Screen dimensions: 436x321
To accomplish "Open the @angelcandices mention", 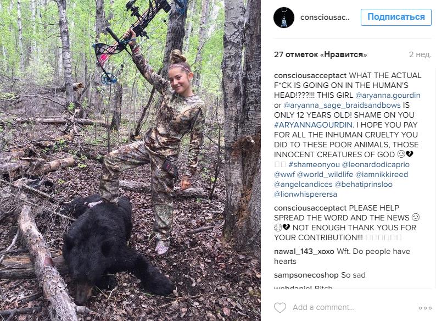I will pos(303,184).
